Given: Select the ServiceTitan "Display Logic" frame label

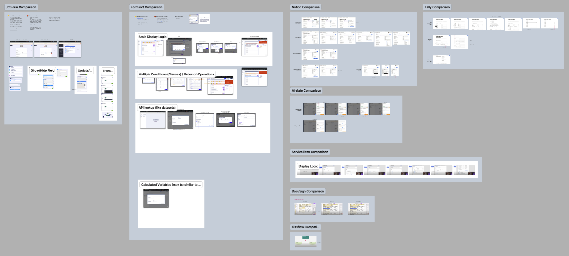Looking at the screenshot, I should click(308, 166).
